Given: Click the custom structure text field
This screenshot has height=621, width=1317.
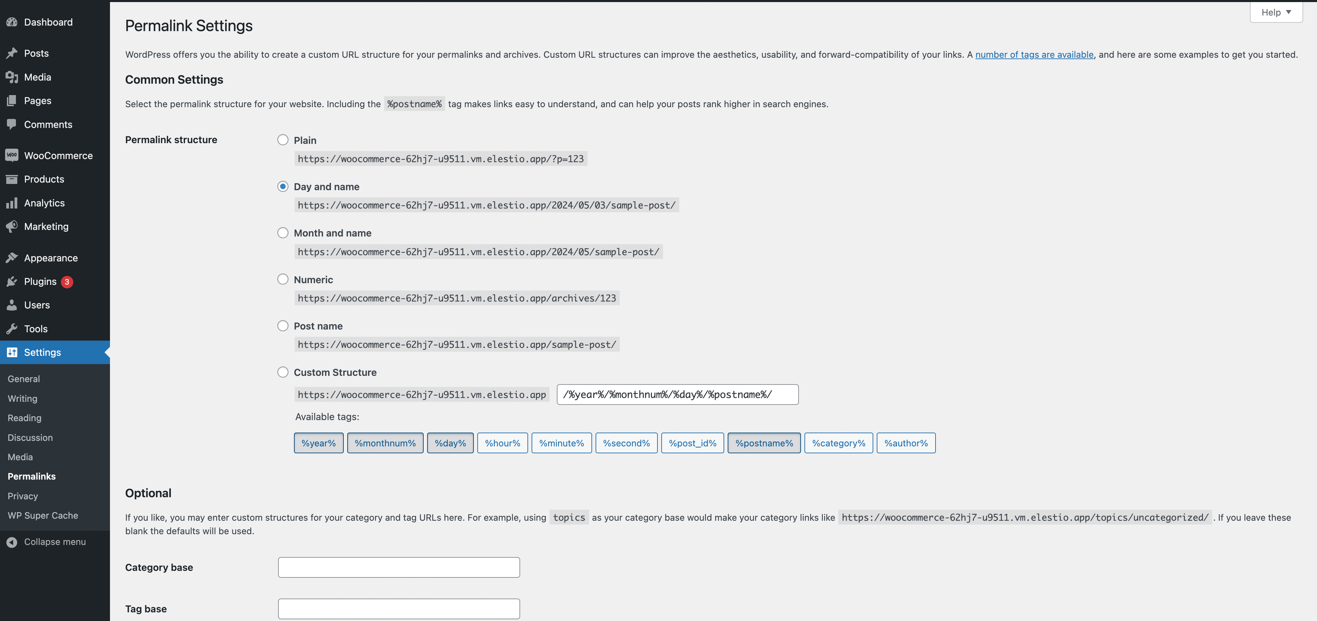Looking at the screenshot, I should tap(678, 395).
